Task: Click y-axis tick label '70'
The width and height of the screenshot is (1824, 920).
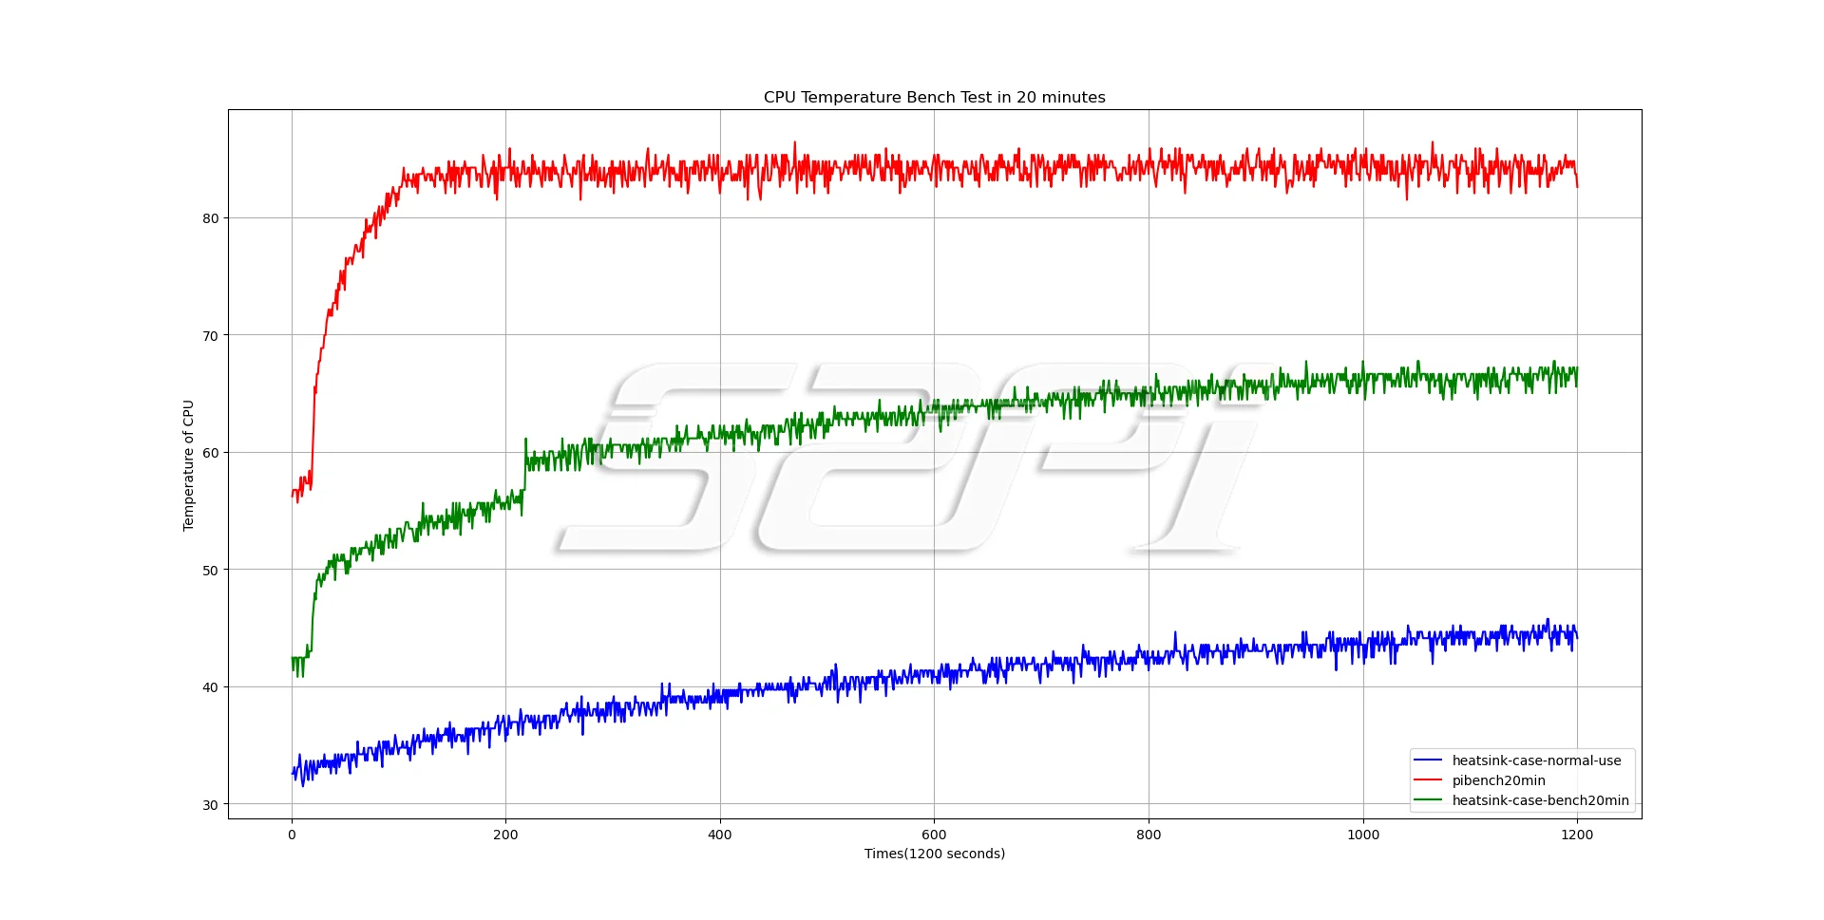Action: (x=210, y=335)
